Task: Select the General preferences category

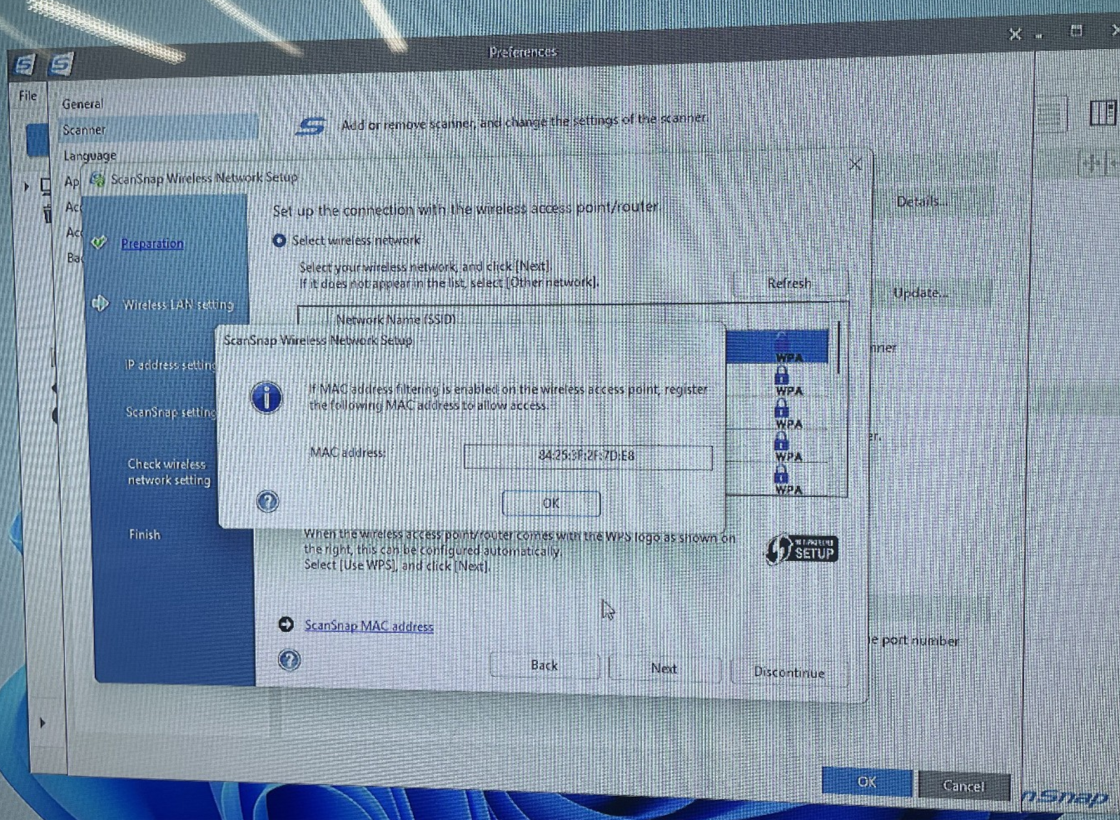Action: click(82, 104)
